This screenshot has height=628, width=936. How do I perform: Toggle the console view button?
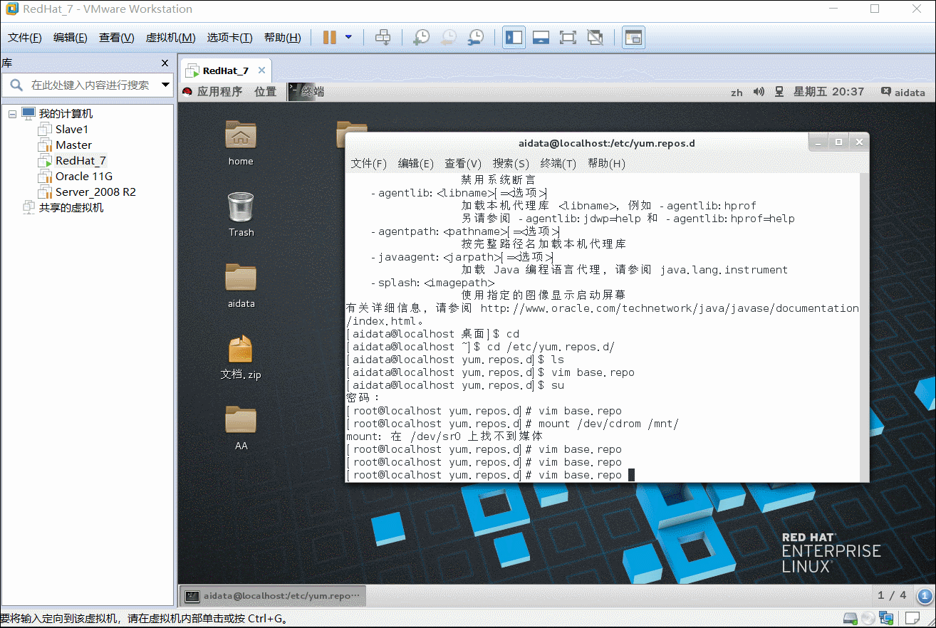click(633, 38)
